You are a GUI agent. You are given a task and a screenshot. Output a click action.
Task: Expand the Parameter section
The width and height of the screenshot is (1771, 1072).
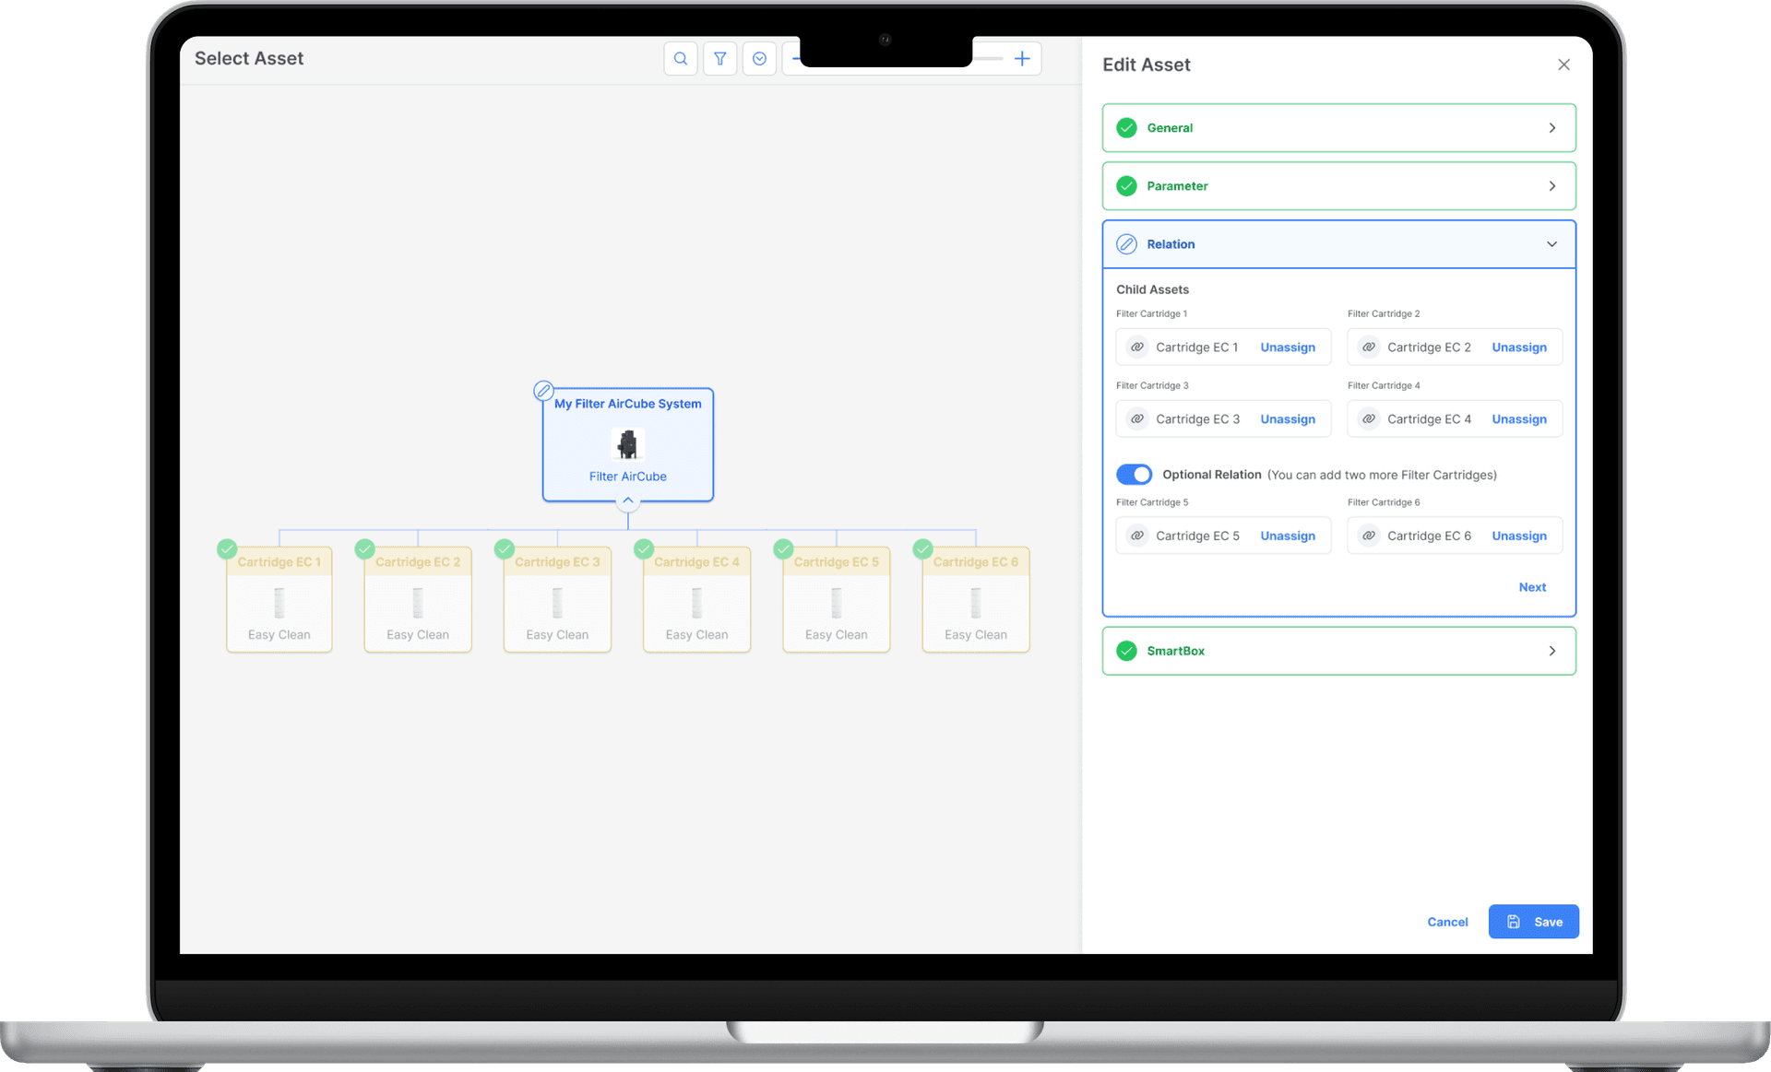click(x=1551, y=185)
